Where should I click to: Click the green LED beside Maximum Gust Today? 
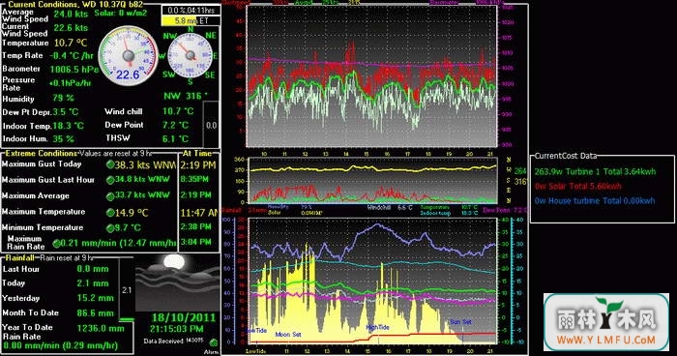click(x=110, y=164)
